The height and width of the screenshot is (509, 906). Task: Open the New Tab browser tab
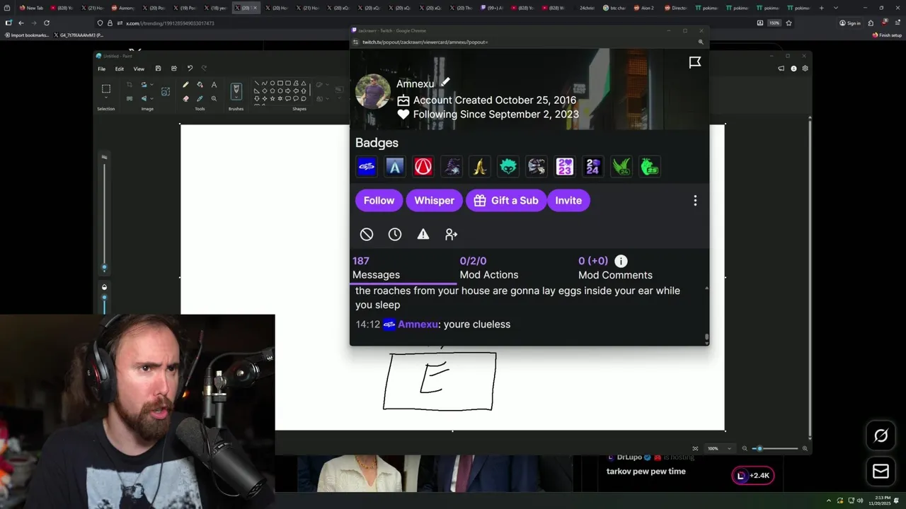[33, 8]
